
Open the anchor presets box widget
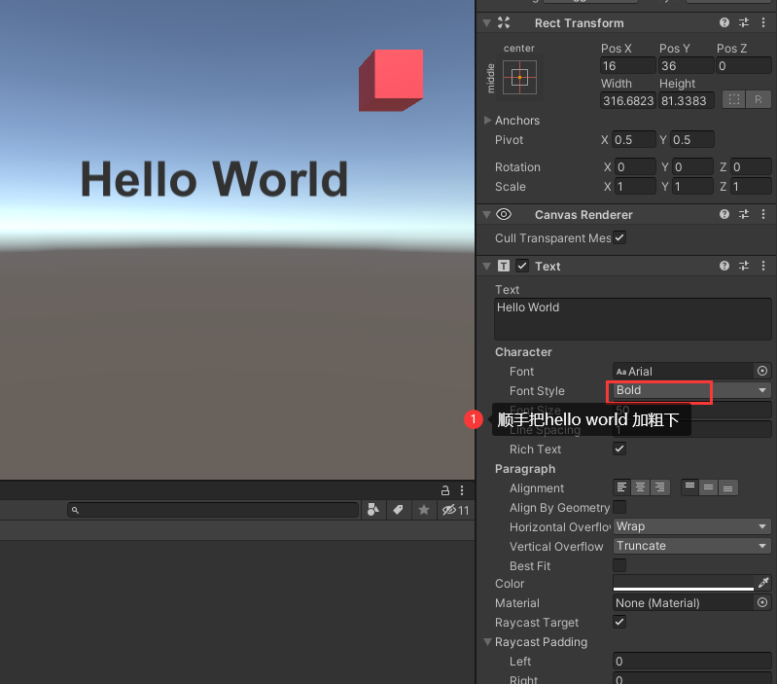[519, 77]
